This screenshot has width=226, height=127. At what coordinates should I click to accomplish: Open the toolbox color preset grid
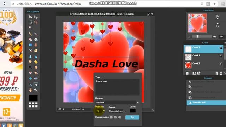[x=33, y=105]
